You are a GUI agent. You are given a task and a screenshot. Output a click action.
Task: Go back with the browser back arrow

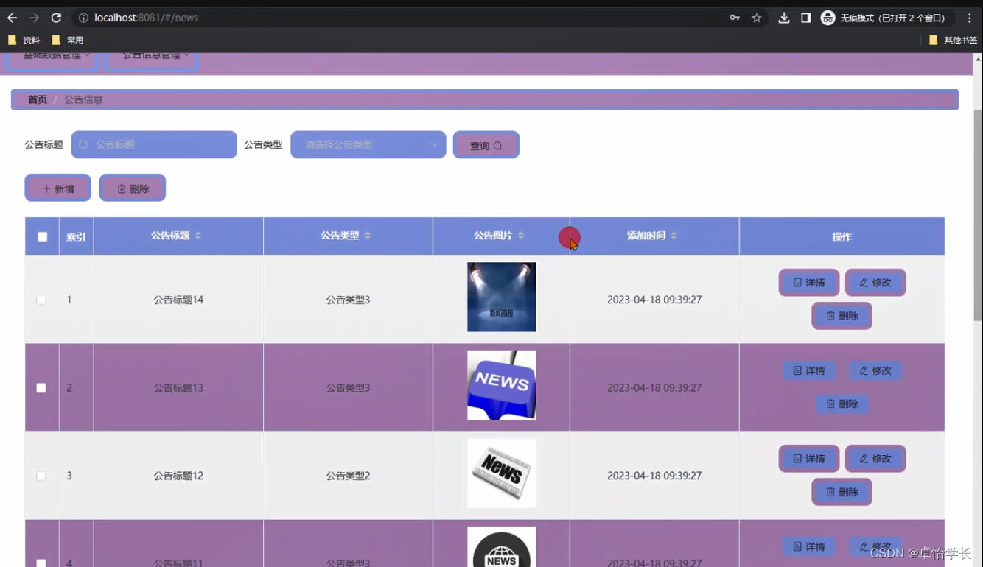tap(13, 18)
